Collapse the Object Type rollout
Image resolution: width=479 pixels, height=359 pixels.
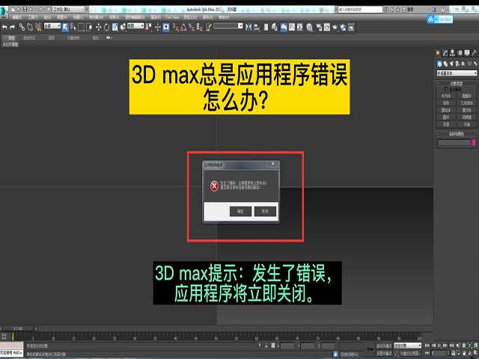coord(456,83)
